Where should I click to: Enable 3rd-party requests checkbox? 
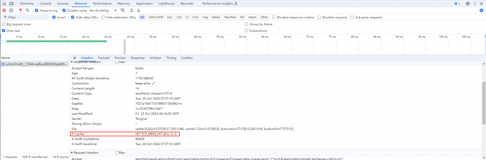tap(352, 17)
